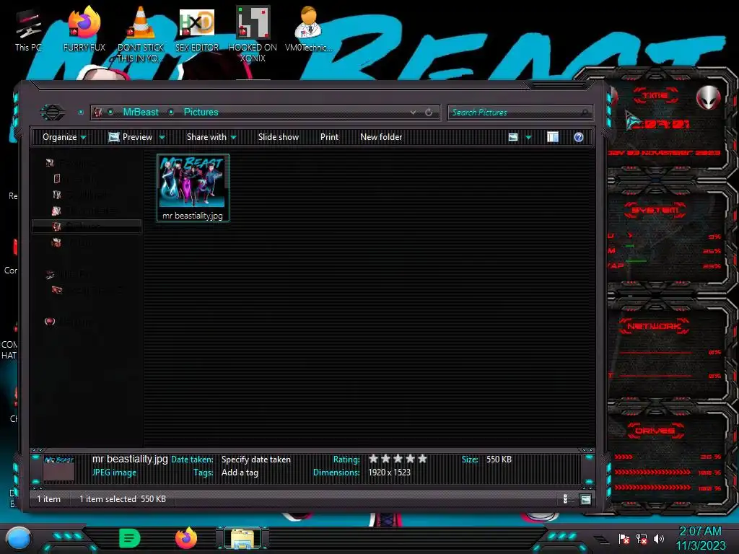Show the preview pane using its toolbar icon

click(x=552, y=137)
